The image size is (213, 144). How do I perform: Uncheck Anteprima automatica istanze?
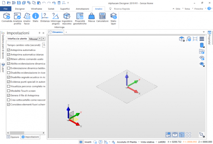(9, 54)
